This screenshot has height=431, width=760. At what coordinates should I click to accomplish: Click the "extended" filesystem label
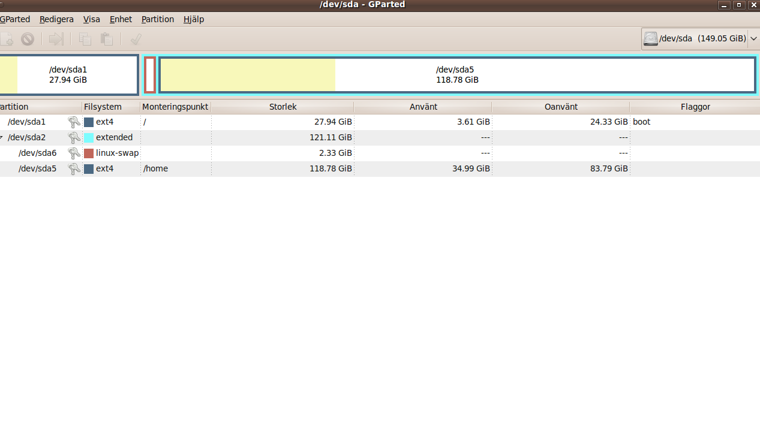click(x=114, y=137)
